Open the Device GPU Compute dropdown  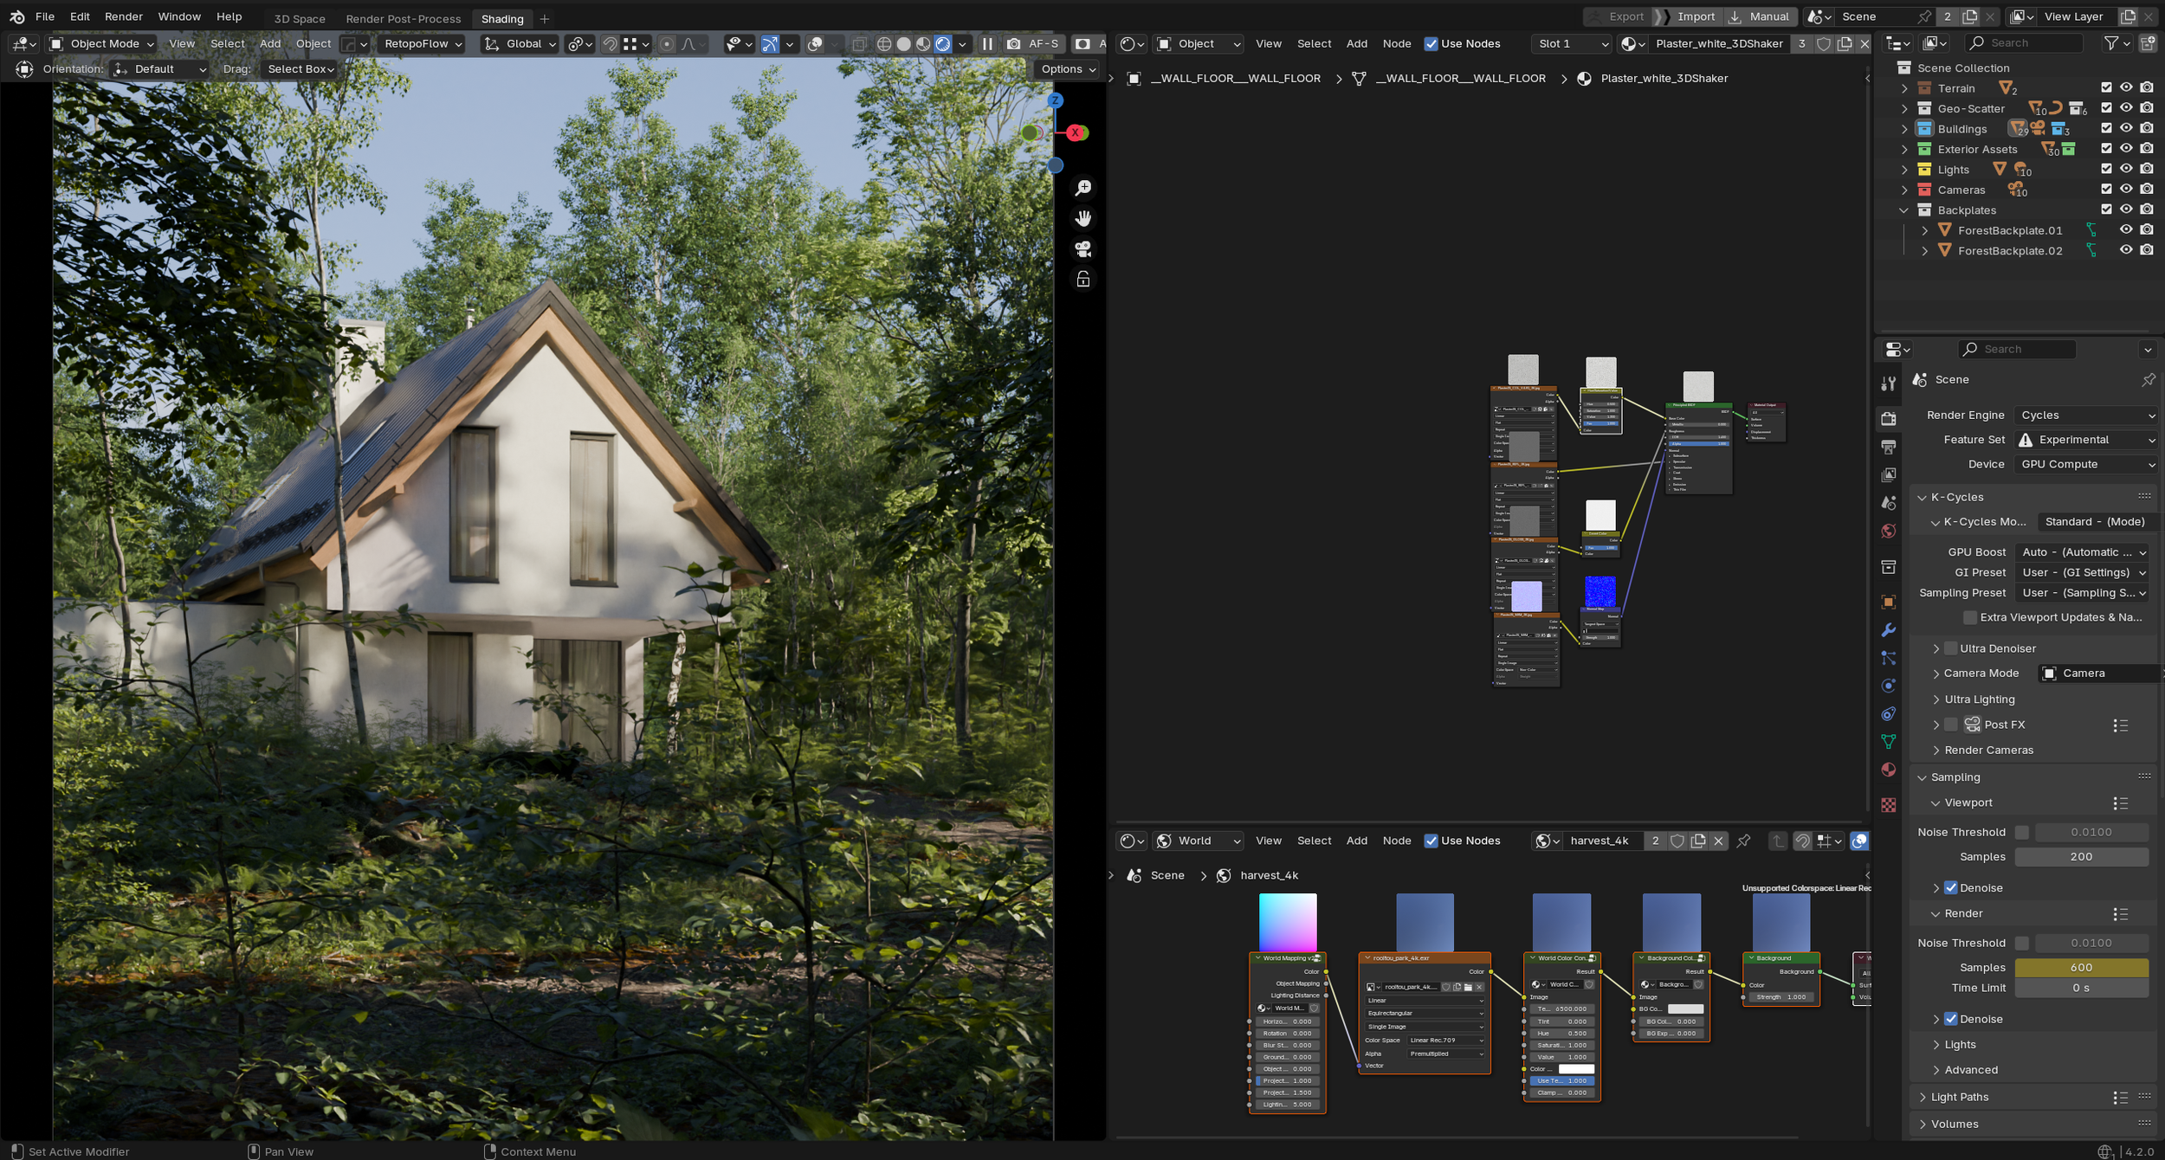(x=2085, y=464)
